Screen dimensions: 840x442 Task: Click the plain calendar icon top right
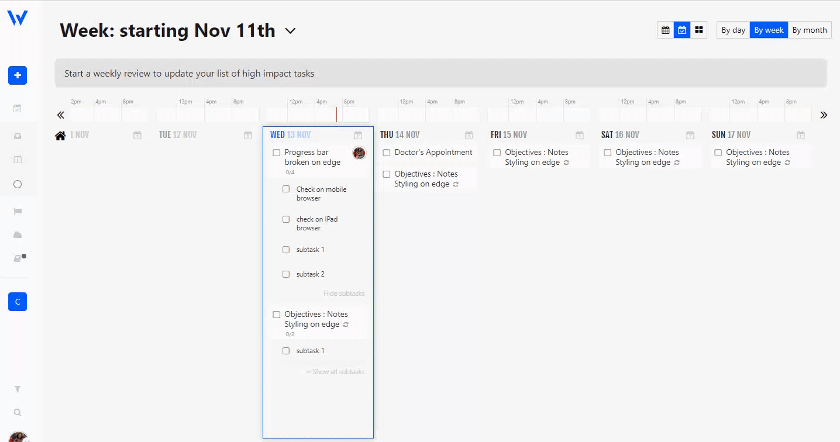(x=665, y=29)
